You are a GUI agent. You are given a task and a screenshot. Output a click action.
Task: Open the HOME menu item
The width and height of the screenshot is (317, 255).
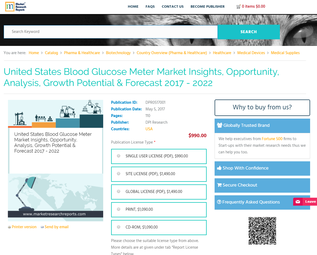133,6
